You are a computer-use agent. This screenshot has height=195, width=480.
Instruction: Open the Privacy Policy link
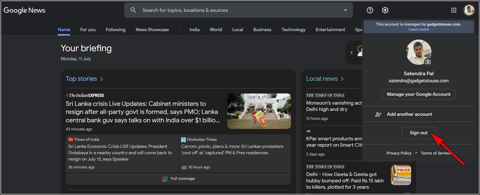(x=399, y=153)
